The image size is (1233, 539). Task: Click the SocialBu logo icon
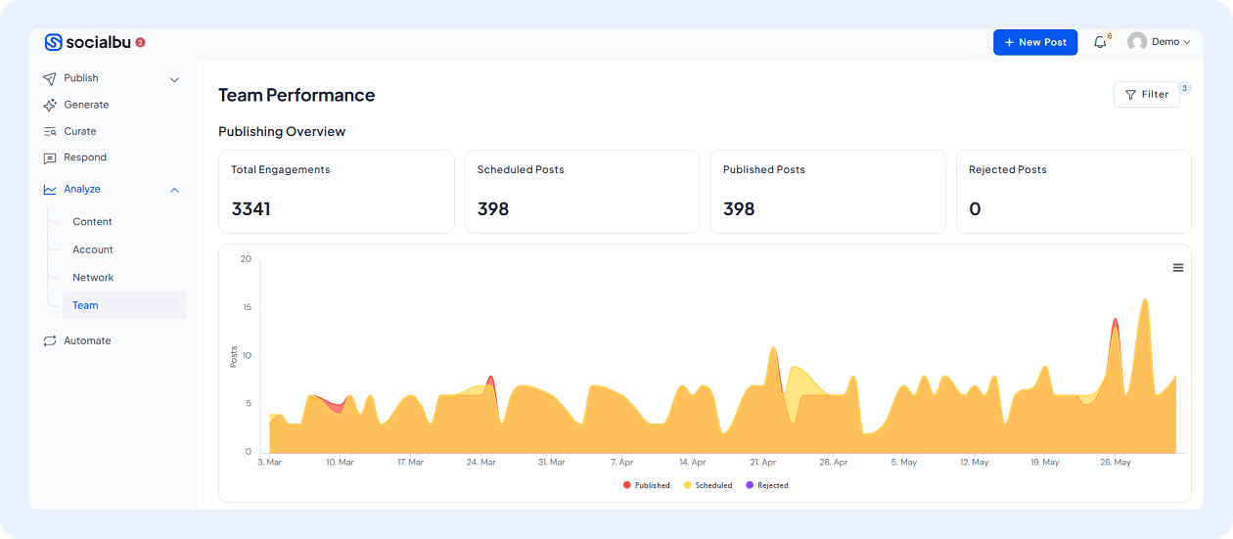[x=53, y=42]
